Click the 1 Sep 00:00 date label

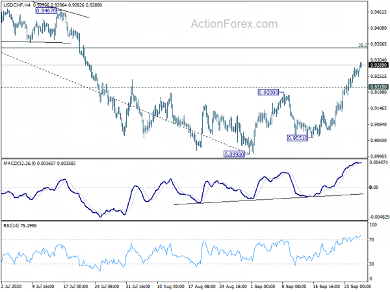[x=263, y=286]
